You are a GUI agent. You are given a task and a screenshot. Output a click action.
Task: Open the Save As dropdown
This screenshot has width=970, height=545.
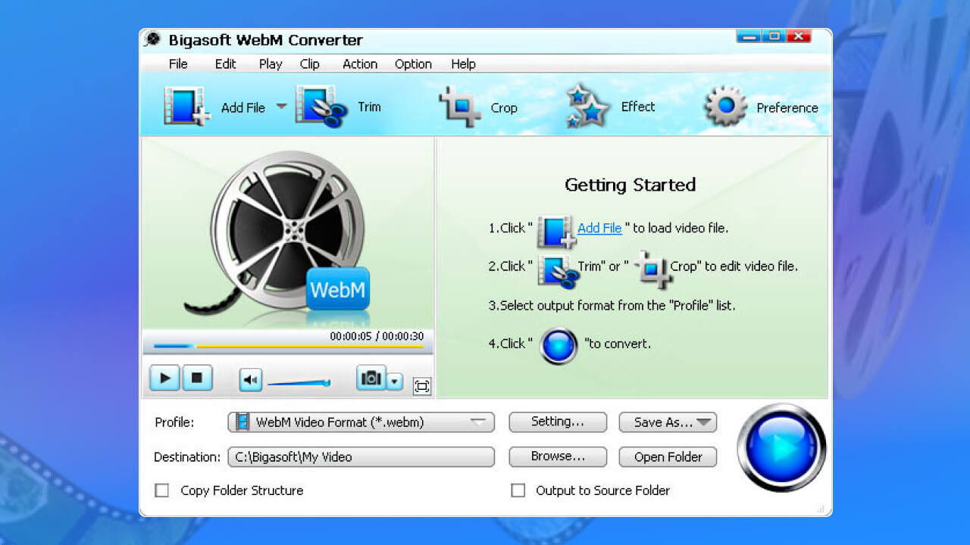point(703,422)
